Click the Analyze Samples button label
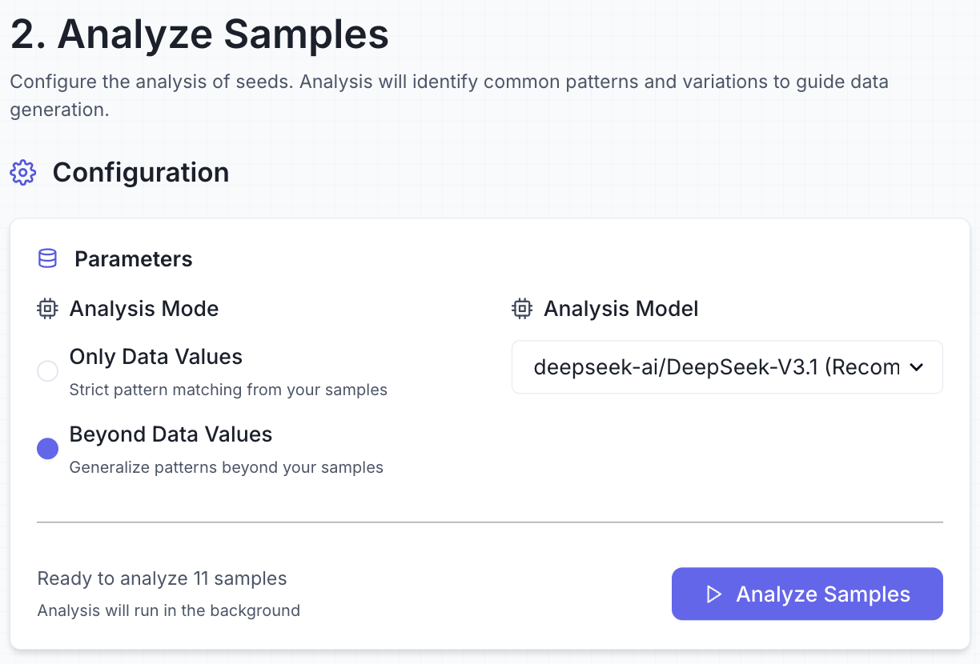Viewport: 980px width, 664px height. (x=823, y=594)
